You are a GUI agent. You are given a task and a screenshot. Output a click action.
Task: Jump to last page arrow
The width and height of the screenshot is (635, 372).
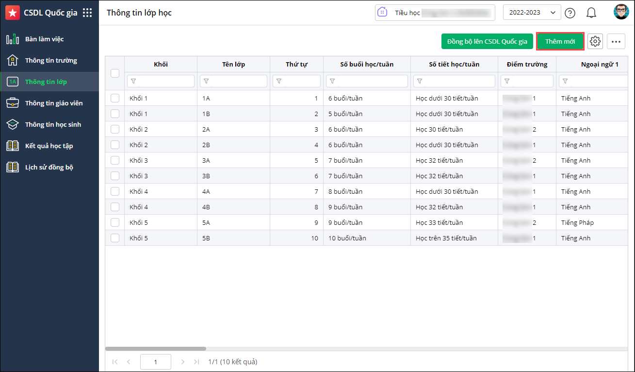click(x=196, y=362)
